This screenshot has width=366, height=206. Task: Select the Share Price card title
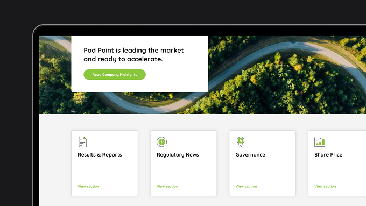tap(328, 155)
